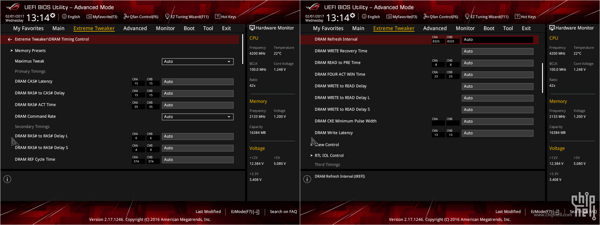Select the DRAM WRITE to READ Delay L field
The width and height of the screenshot is (600, 225).
498,98
